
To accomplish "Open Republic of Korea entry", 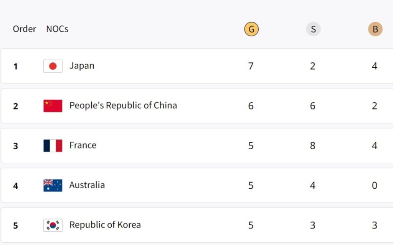I will [x=105, y=225].
